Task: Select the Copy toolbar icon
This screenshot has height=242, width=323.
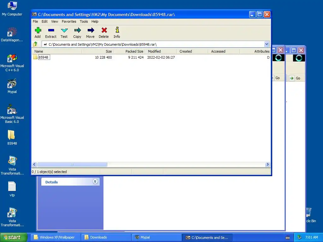Action: click(77, 30)
